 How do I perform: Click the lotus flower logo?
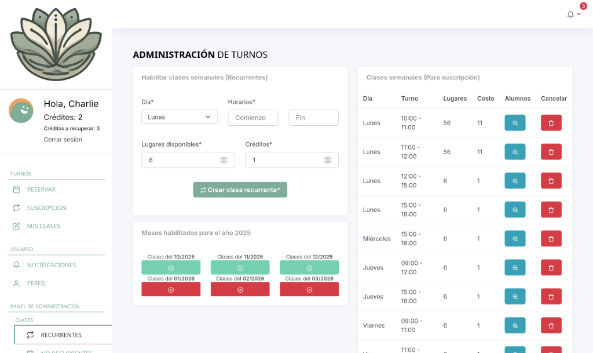(x=56, y=44)
